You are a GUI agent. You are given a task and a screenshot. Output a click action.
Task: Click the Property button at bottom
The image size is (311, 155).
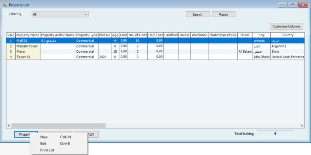click(x=26, y=134)
